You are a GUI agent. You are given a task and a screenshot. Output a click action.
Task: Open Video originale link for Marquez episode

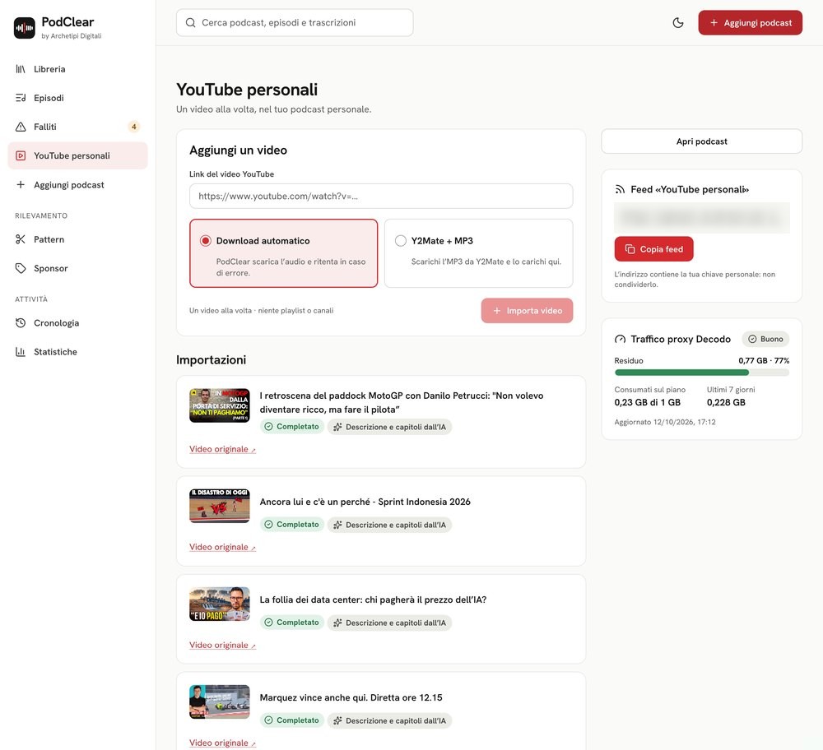tap(222, 743)
